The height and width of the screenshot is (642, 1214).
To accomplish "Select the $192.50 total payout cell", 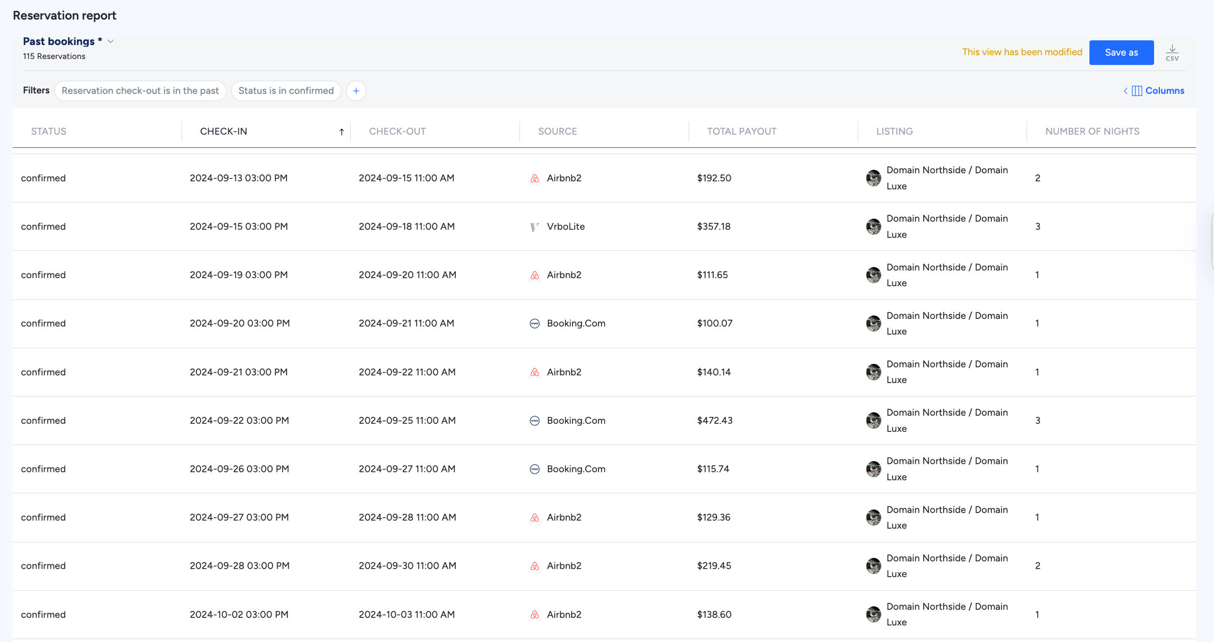I will (714, 178).
